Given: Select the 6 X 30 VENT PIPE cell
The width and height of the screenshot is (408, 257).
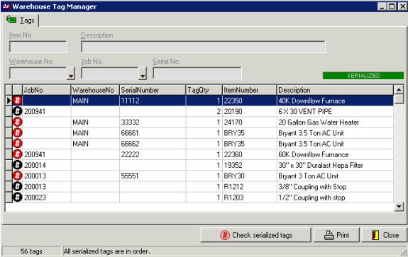Looking at the screenshot, I should [x=335, y=111].
